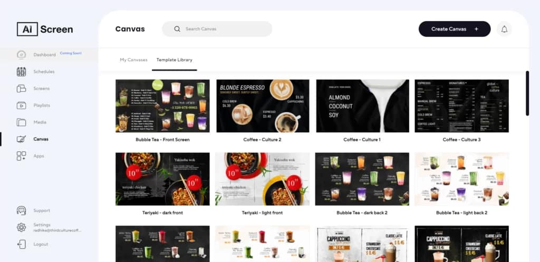
Task: Open the Playlists play icon
Action: click(21, 105)
